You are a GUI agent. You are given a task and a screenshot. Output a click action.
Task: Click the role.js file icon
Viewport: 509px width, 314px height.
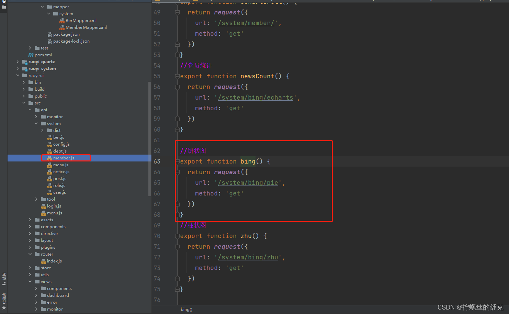[49, 186]
